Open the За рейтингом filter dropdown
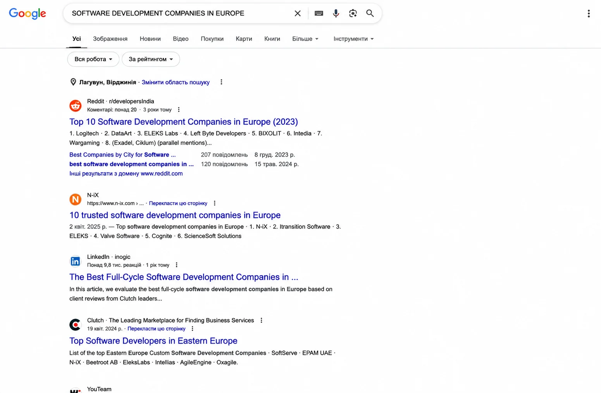The height and width of the screenshot is (393, 601). point(151,59)
